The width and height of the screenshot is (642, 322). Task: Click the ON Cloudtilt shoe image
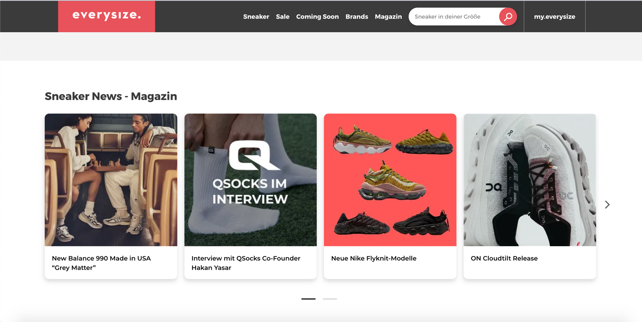tap(529, 180)
